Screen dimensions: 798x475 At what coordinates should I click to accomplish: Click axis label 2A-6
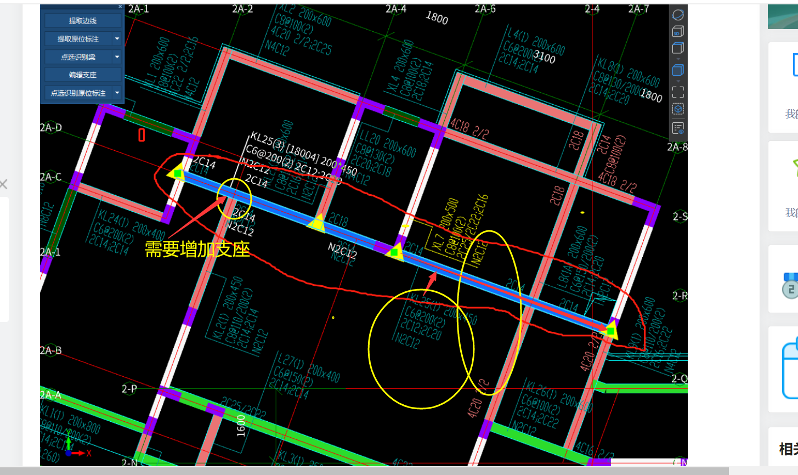[x=485, y=9]
